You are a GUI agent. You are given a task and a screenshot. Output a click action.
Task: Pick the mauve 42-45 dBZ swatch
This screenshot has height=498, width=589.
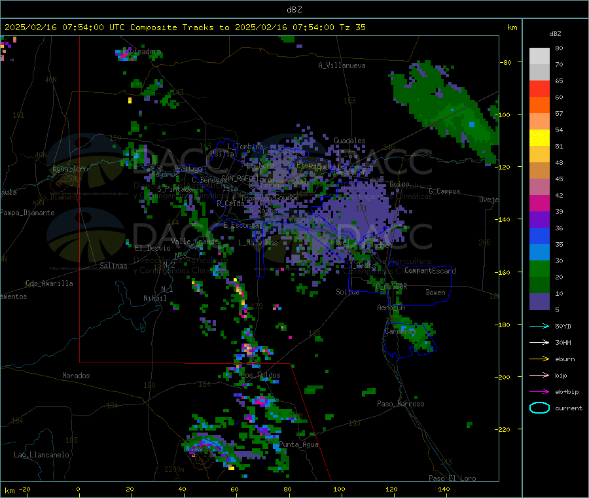(x=539, y=187)
